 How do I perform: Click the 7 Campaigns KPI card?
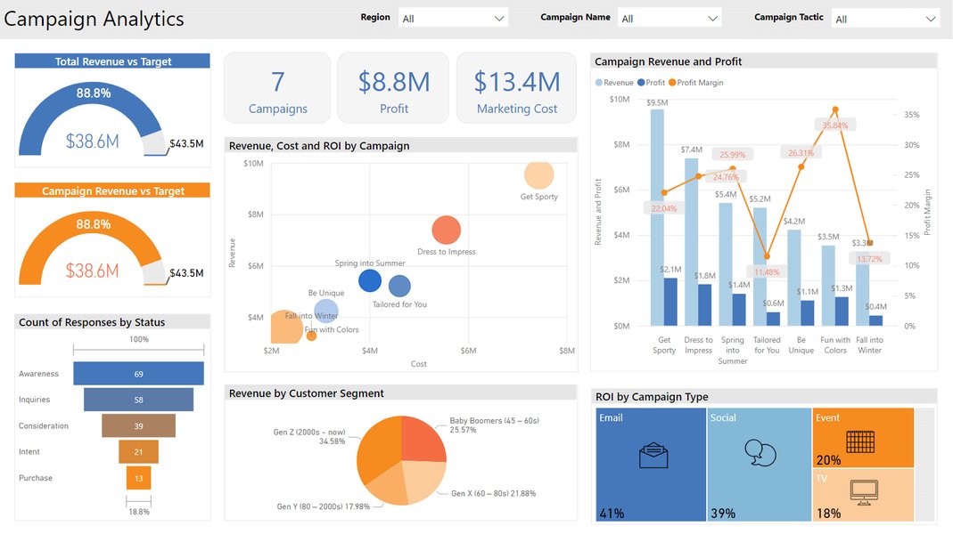coord(277,87)
